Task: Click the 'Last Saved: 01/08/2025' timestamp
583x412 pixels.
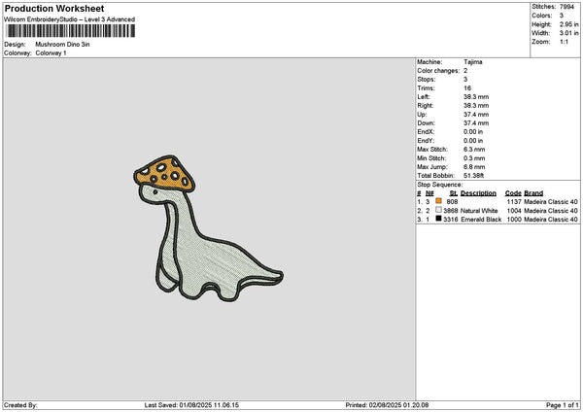Action: tap(191, 405)
